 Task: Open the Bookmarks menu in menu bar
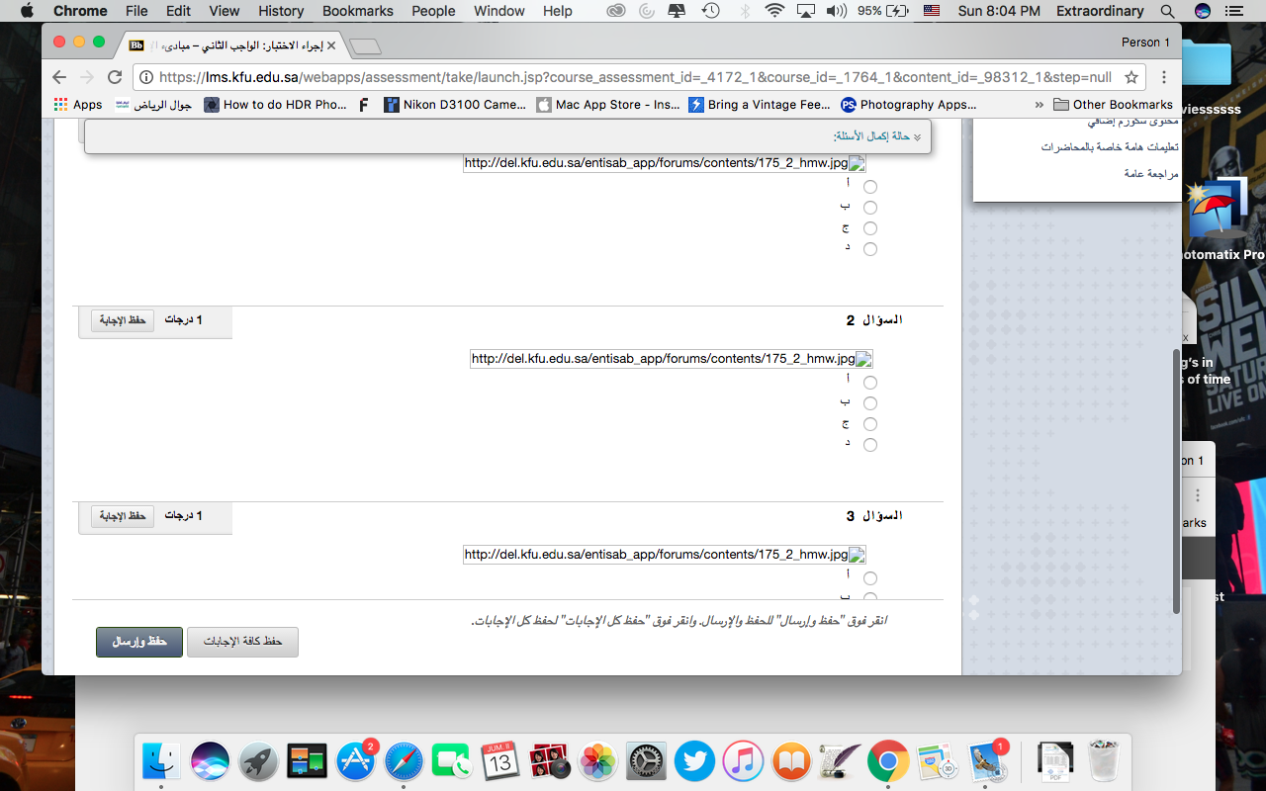pos(357,11)
